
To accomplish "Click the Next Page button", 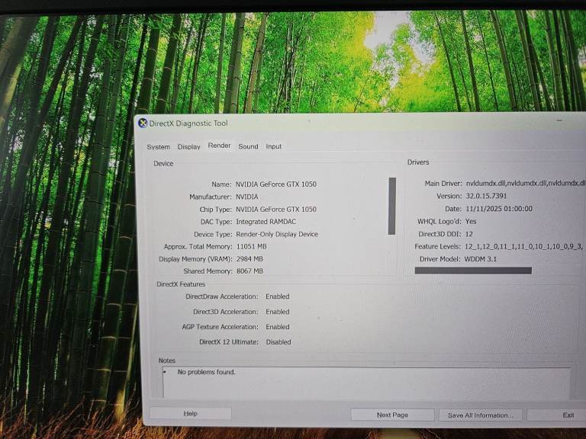I will [x=392, y=415].
